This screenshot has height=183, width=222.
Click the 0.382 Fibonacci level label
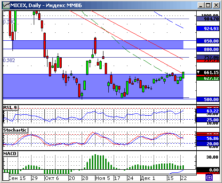9,60
